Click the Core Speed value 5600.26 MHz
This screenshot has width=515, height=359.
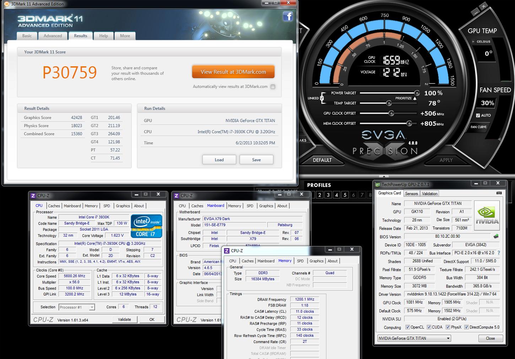(75, 276)
